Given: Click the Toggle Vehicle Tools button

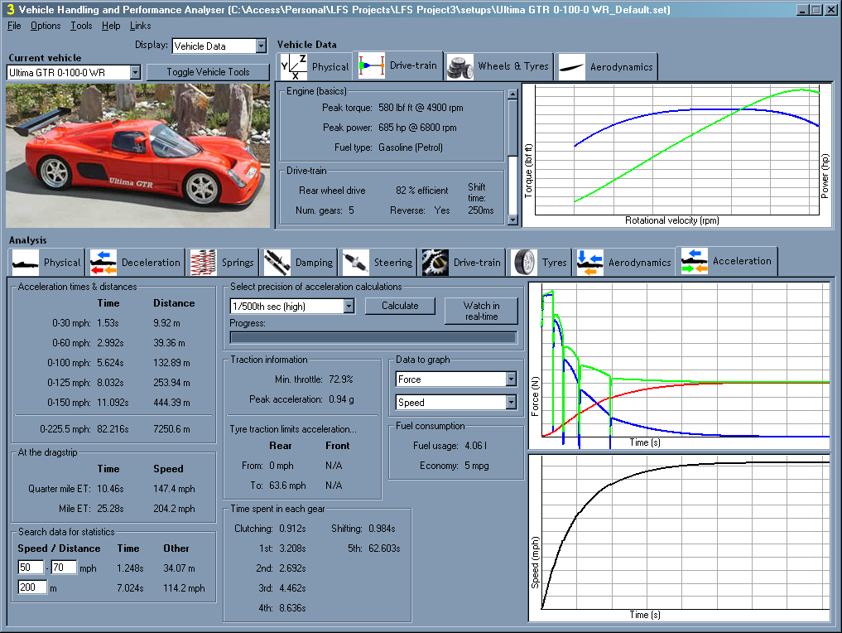Looking at the screenshot, I should tap(208, 72).
